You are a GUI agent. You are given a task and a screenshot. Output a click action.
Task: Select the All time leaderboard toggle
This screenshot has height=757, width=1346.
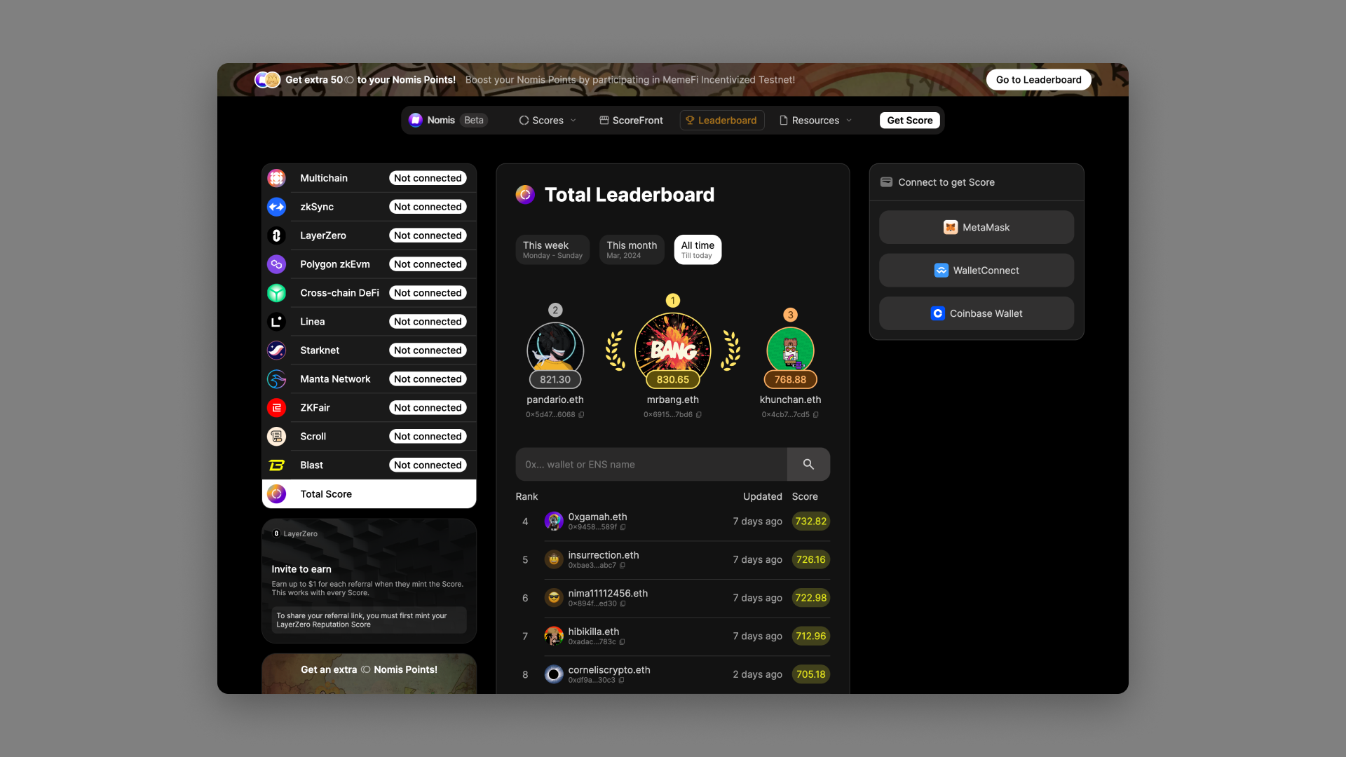pos(697,250)
